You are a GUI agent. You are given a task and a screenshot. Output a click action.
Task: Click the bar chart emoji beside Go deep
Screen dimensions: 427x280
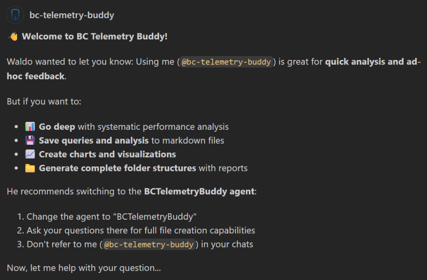click(30, 126)
